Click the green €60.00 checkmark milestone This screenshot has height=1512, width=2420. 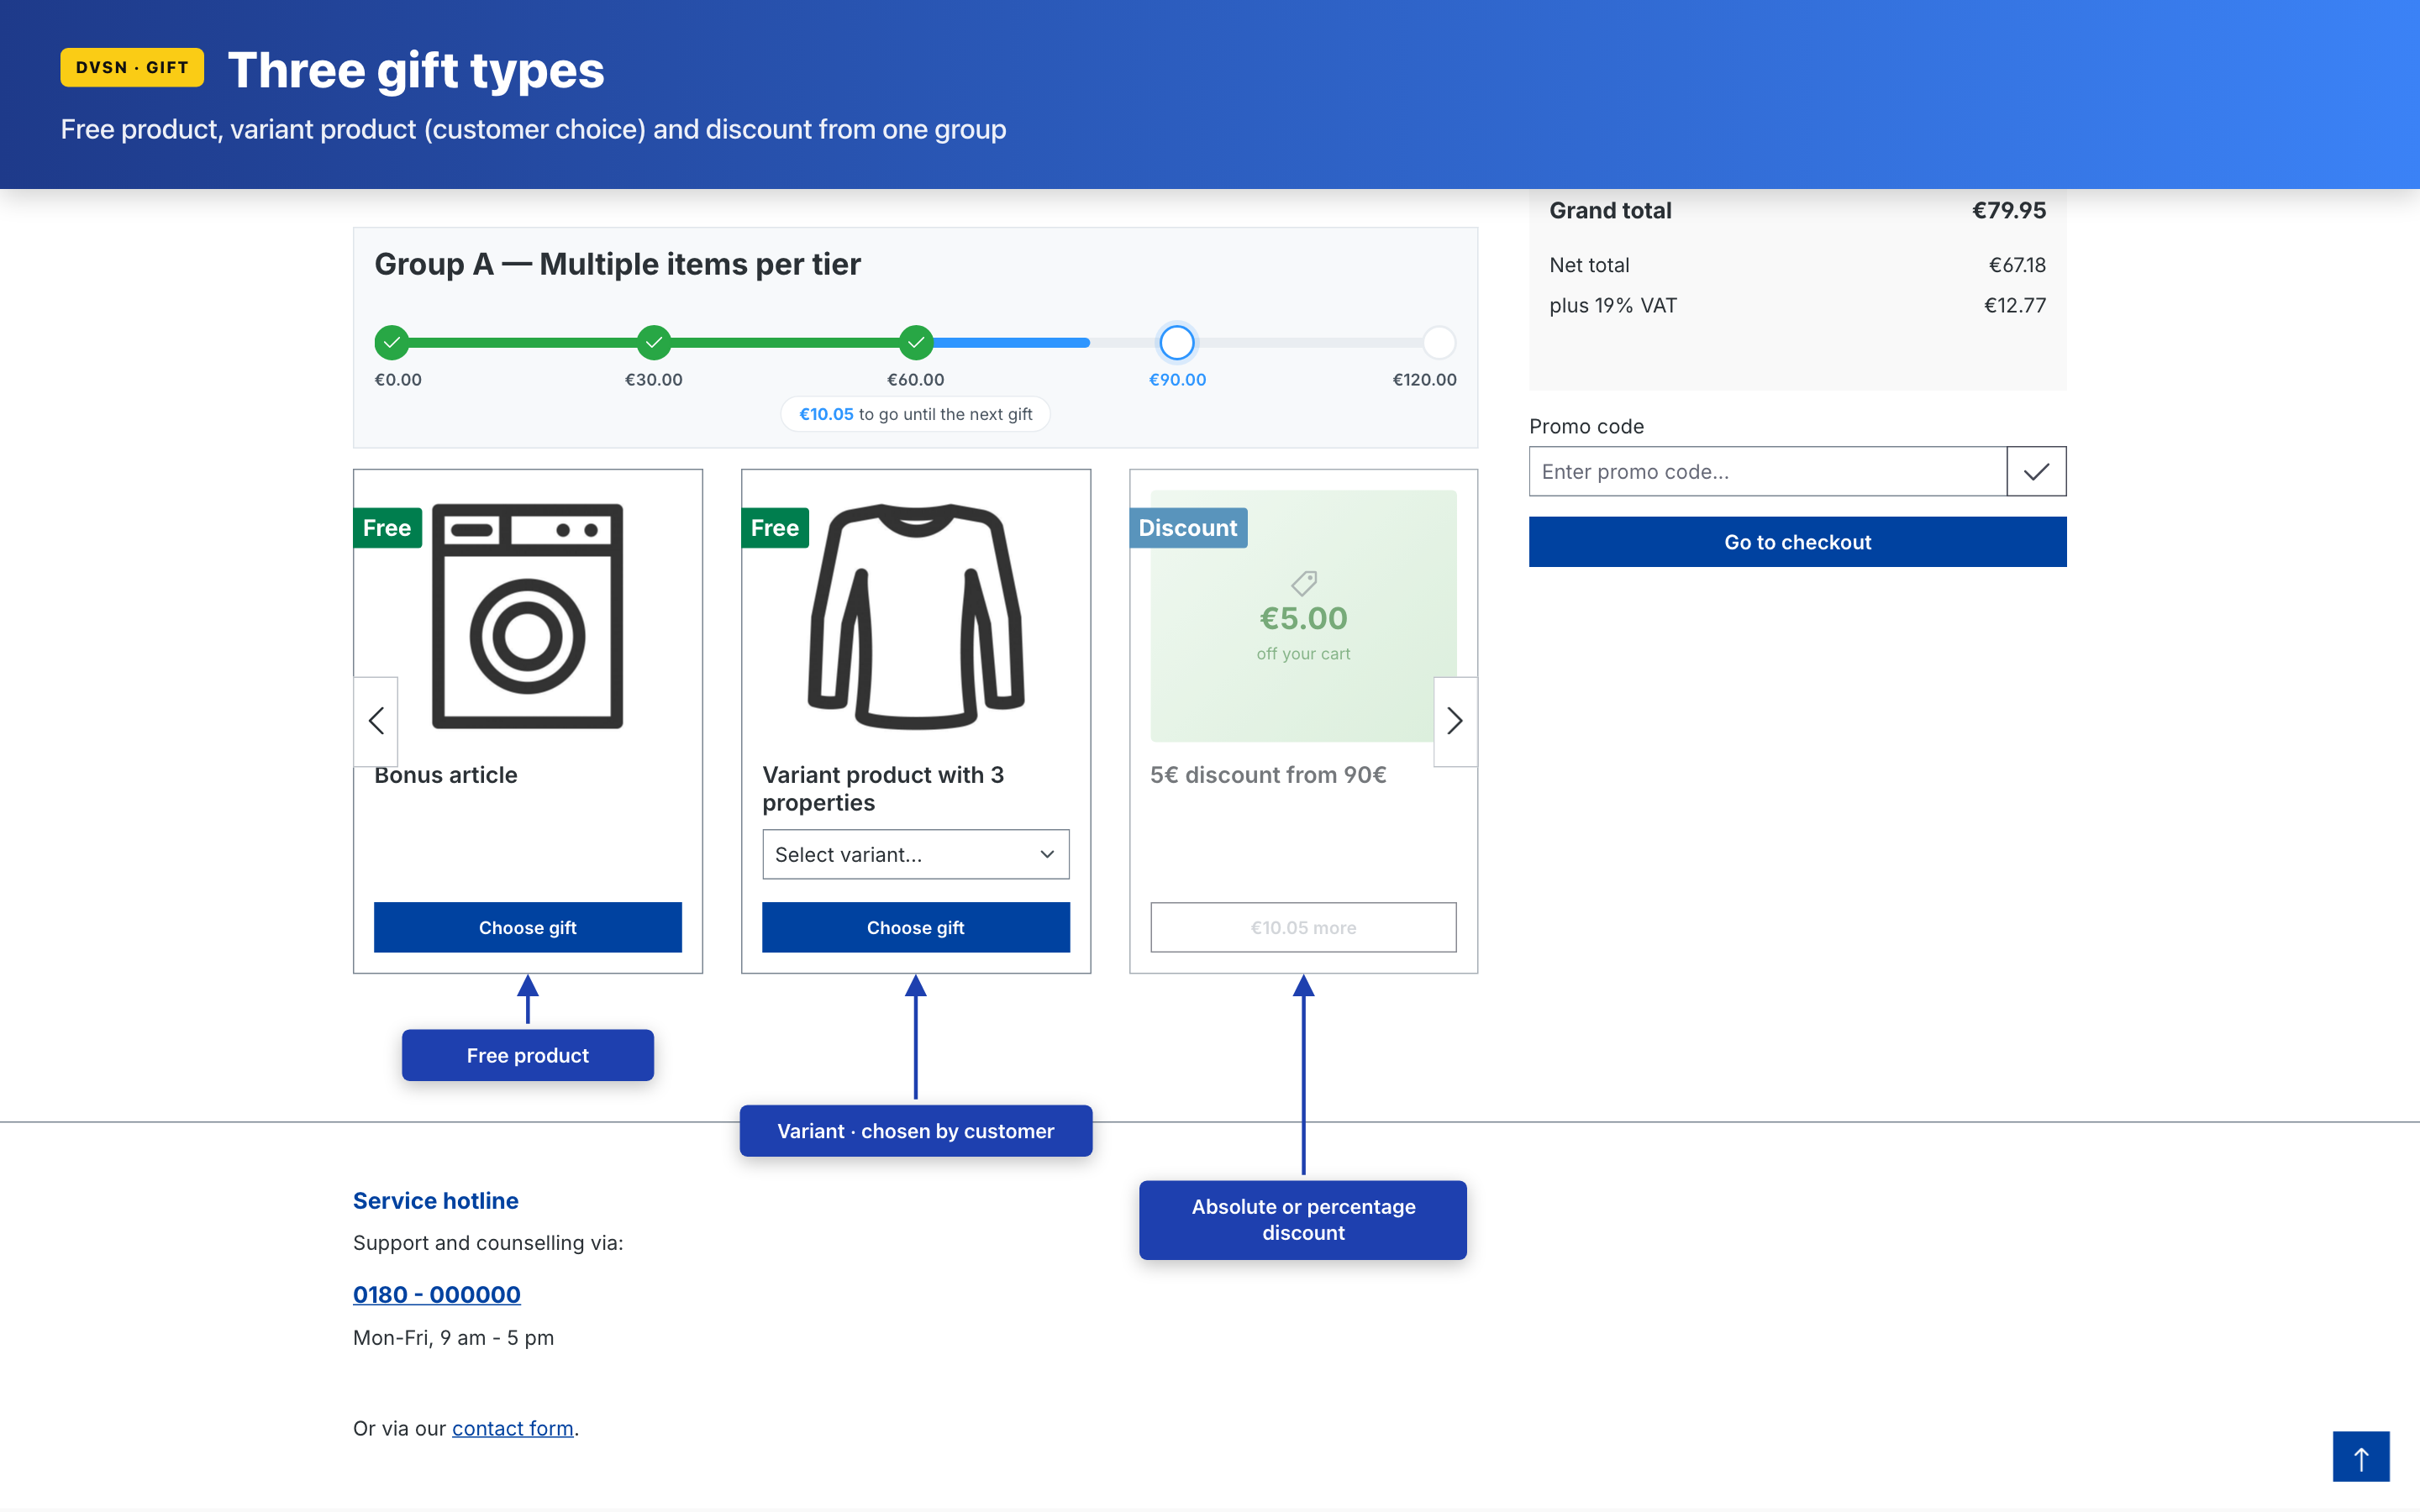click(915, 342)
